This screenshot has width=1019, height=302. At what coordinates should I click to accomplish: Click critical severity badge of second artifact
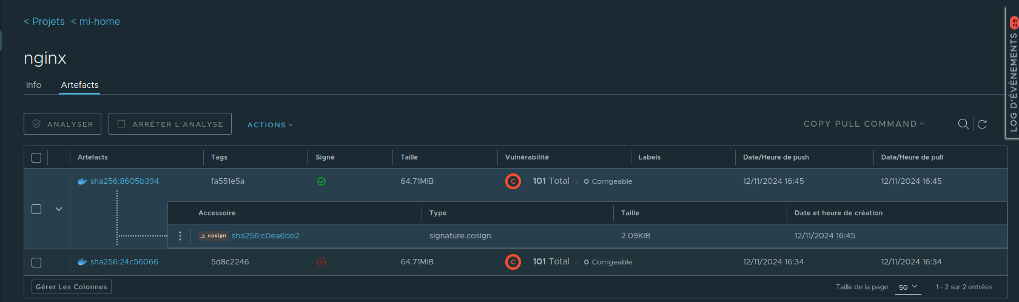[x=513, y=262]
